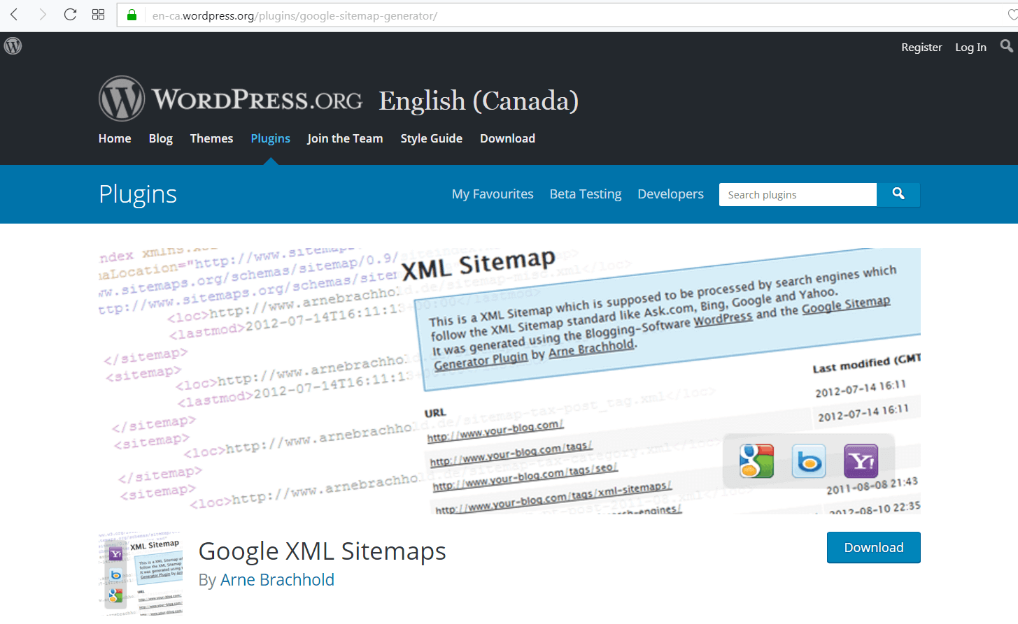Screen dimensions: 1018x624
Task: Click the English (Canada) site title
Action: pos(479,101)
